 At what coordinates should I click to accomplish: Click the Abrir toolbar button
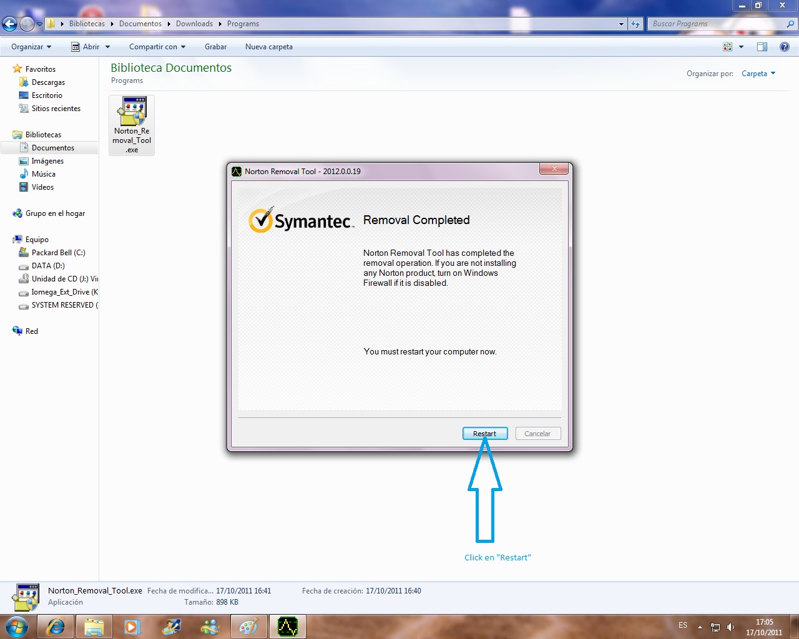pyautogui.click(x=86, y=47)
